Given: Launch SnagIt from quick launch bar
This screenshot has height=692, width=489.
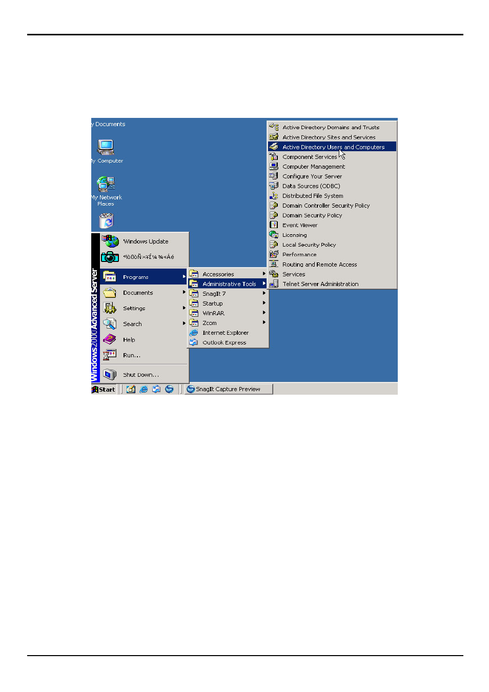Looking at the screenshot, I should (x=169, y=390).
